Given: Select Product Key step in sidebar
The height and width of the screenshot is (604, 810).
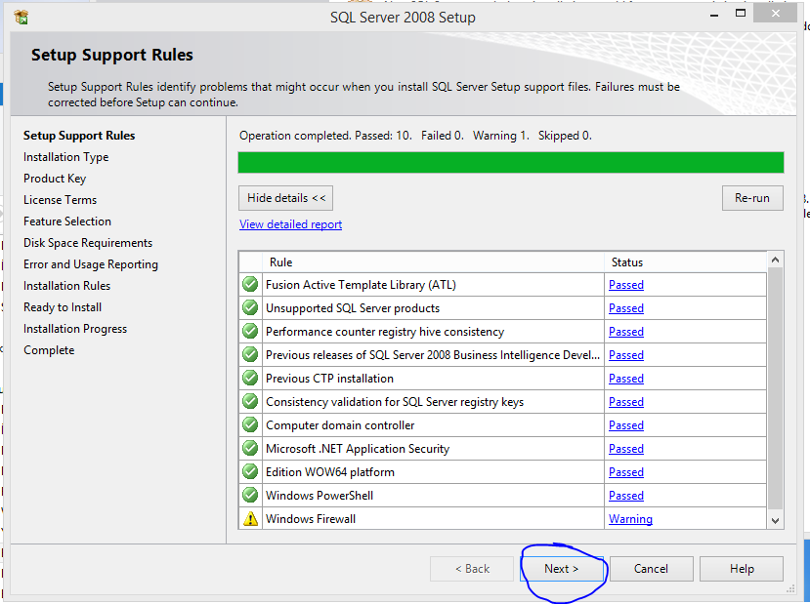Looking at the screenshot, I should tap(55, 179).
